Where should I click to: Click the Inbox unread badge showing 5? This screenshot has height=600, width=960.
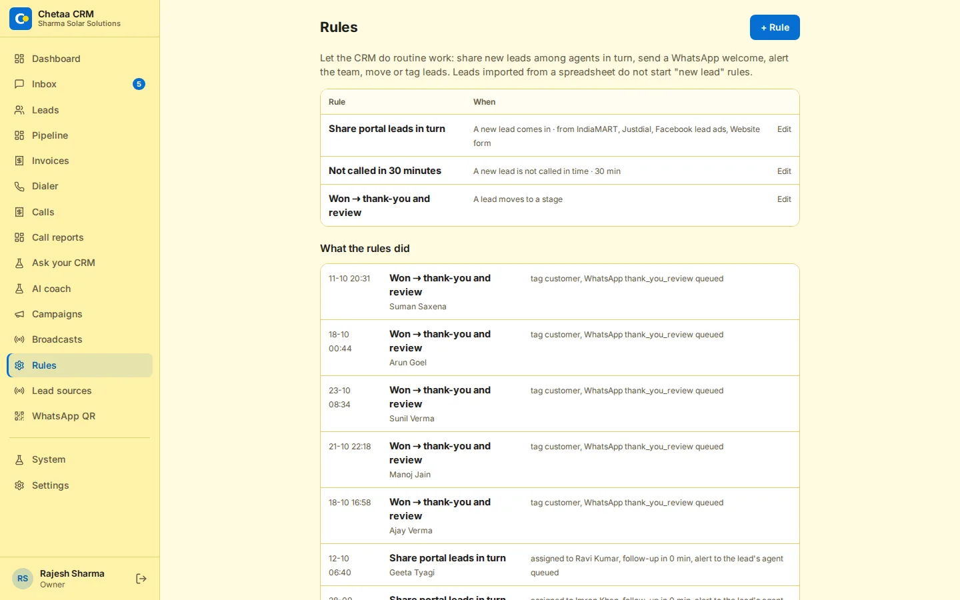click(139, 84)
